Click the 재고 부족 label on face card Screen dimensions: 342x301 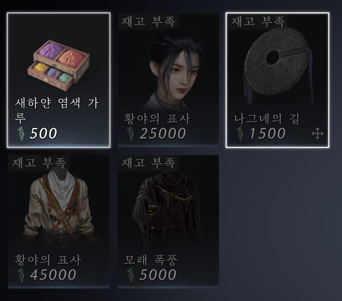coord(148,21)
